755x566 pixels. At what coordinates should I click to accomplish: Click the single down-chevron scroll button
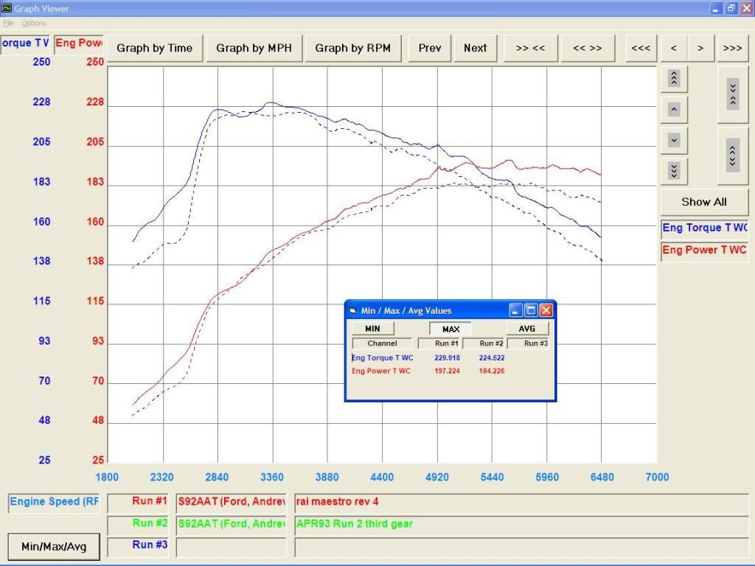point(674,141)
